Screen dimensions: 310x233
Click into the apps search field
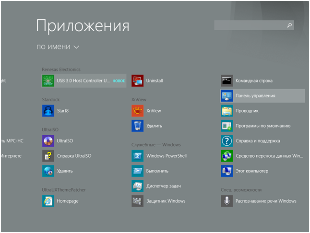(x=254, y=25)
